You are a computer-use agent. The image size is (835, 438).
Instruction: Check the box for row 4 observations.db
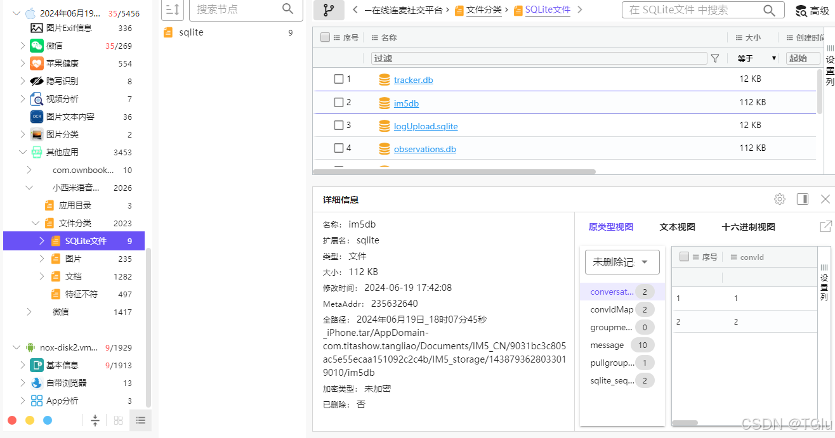point(339,148)
